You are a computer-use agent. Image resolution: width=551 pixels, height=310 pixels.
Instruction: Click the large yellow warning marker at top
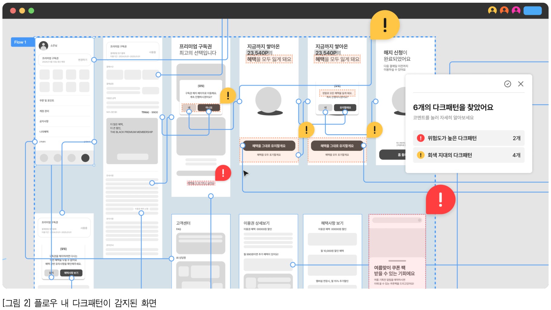click(385, 25)
